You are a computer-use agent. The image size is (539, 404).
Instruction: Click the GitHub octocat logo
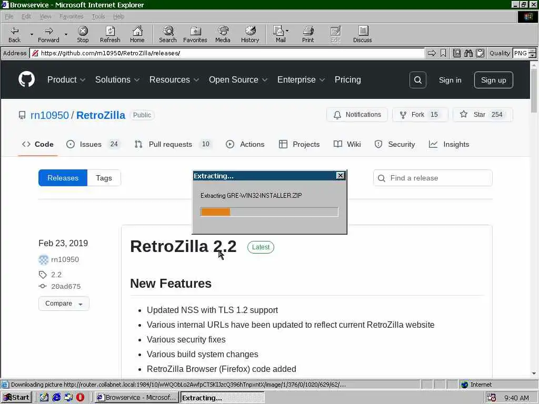26,79
